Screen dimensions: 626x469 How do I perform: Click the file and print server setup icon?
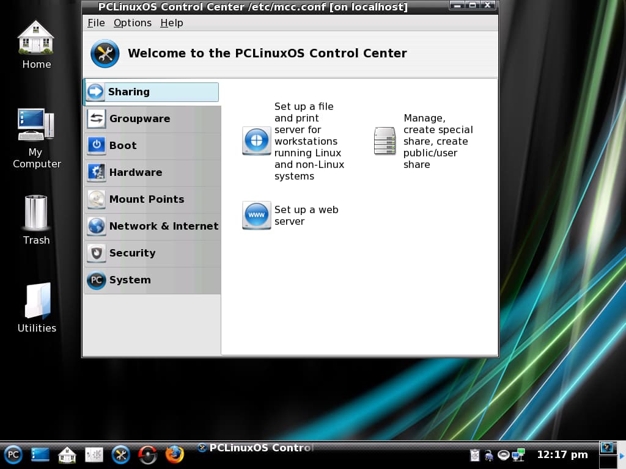coord(256,141)
